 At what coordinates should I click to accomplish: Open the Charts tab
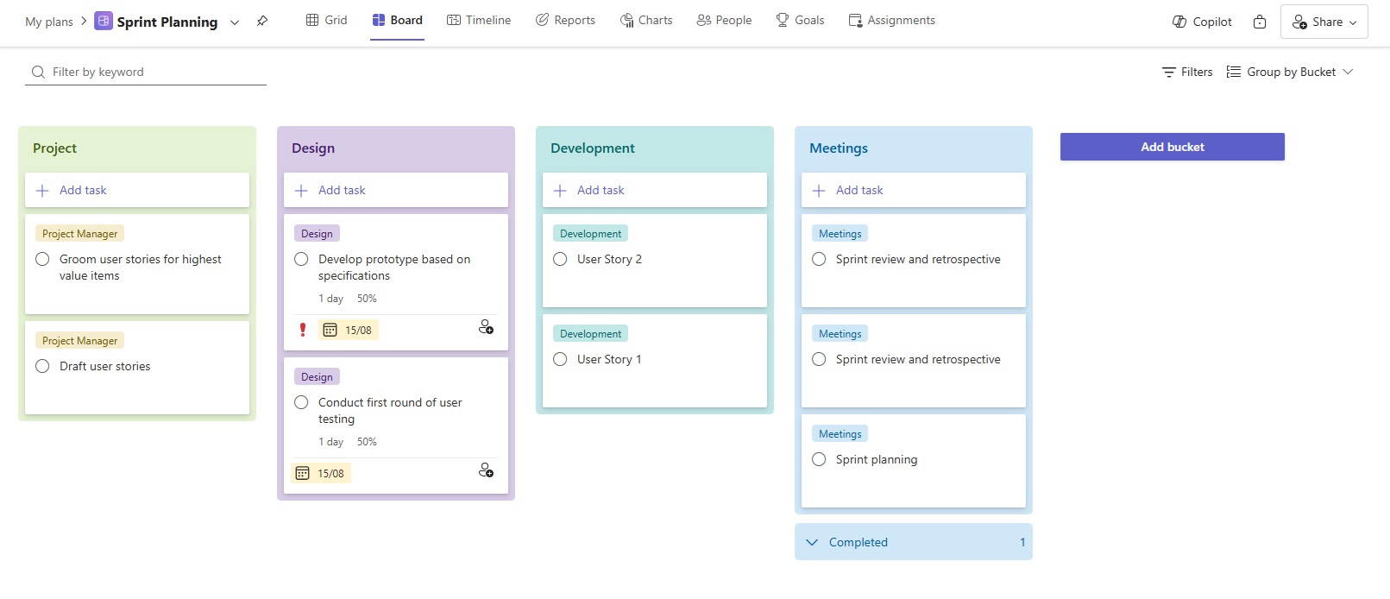(x=646, y=20)
